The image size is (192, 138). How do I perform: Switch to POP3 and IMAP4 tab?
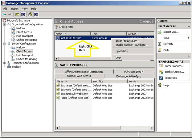(x=134, y=72)
